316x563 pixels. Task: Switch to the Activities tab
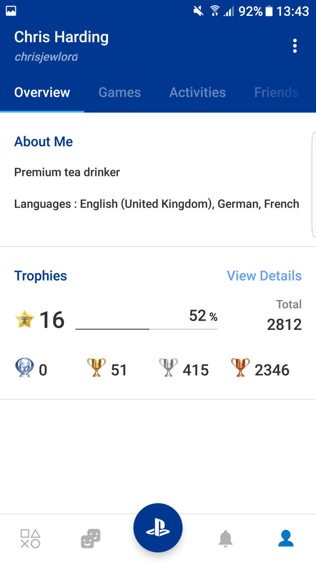197,92
